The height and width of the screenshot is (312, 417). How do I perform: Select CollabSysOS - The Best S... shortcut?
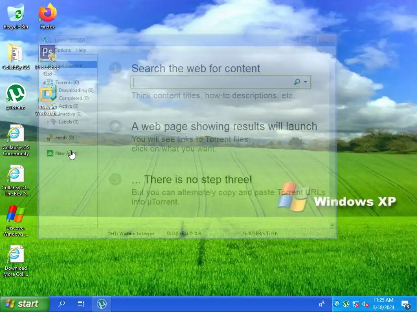16,181
